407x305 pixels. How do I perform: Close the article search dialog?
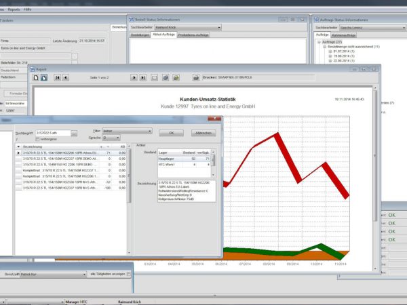tap(214, 118)
